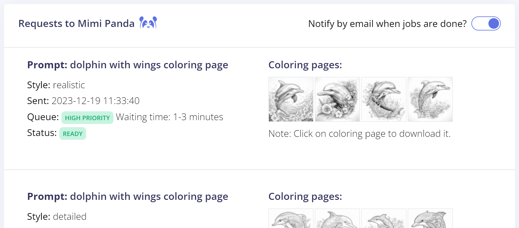519x228 pixels.
Task: Open the second detailed style dolphin thumbnail
Action: (337, 218)
